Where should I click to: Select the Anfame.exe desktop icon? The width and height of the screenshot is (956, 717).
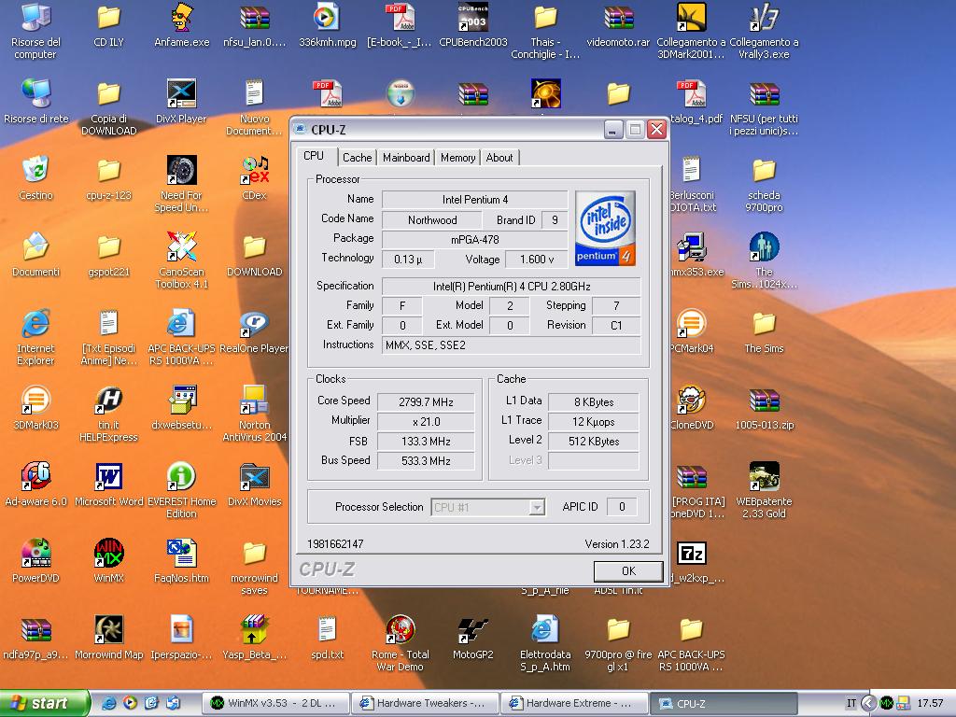coord(182,24)
